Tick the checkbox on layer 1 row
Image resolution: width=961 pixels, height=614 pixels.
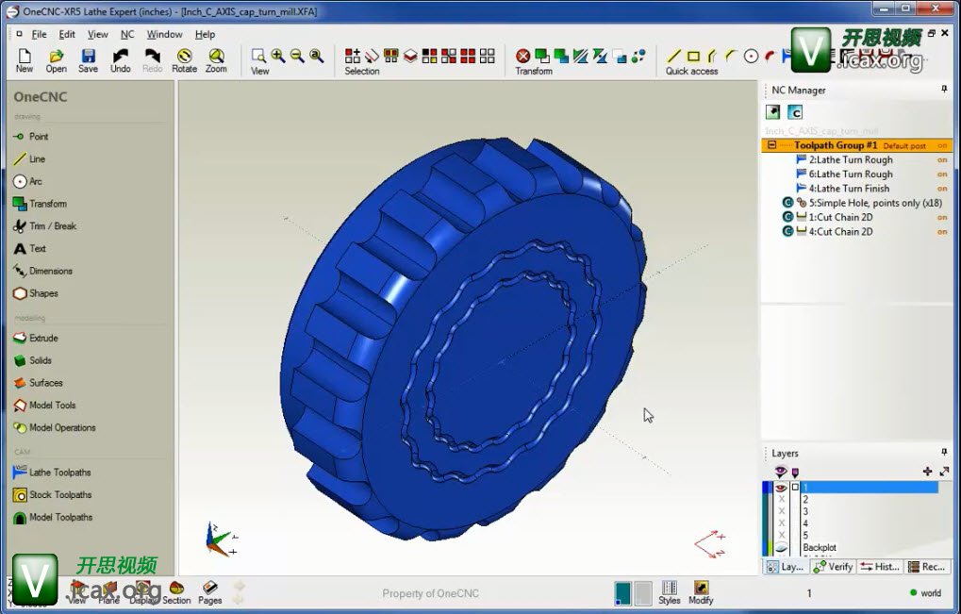(795, 488)
